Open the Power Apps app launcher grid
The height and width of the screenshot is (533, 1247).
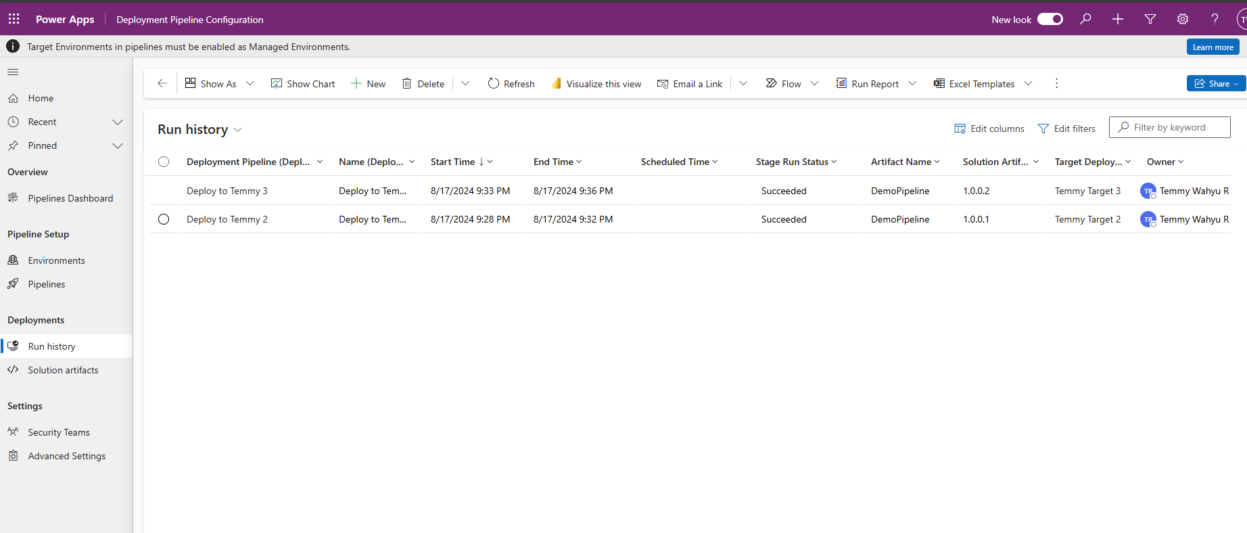[x=14, y=19]
